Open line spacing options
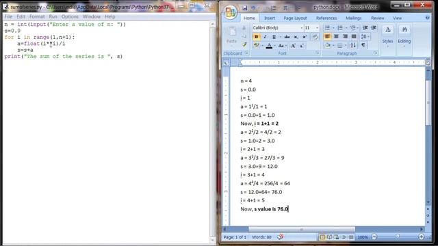The image size is (438, 246). click(x=364, y=36)
